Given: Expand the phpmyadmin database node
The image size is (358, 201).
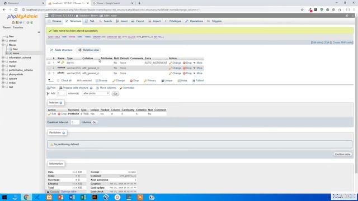Looking at the screenshot, I should (x=3, y=74).
